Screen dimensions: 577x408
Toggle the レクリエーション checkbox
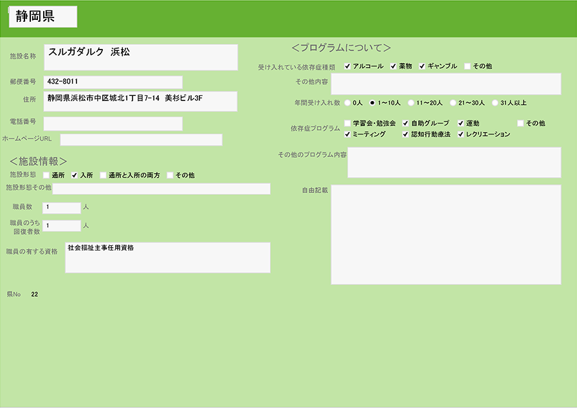pos(461,134)
